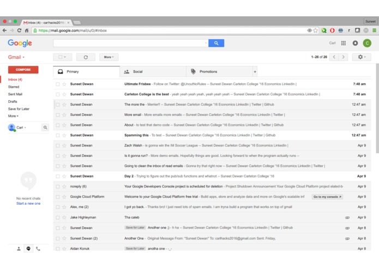The height and width of the screenshot is (269, 379).
Task: Click the printer extension icon
Action: coord(341,30)
